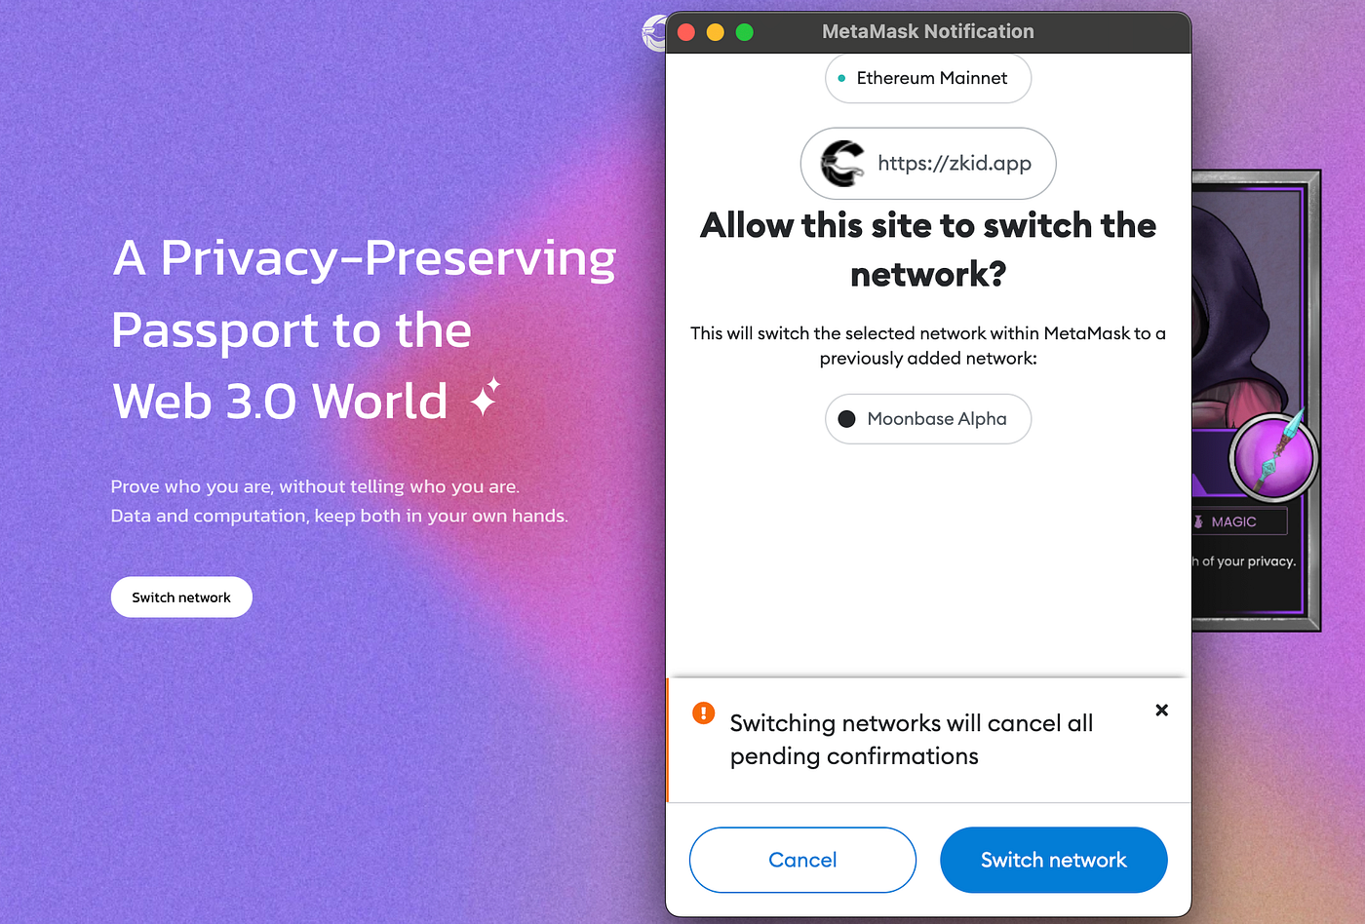Click the MetaMask Notification title bar
The image size is (1365, 924).
tap(928, 32)
